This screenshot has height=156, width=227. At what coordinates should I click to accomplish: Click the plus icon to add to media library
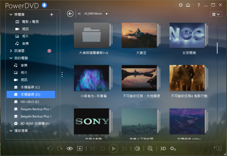pos(52,15)
